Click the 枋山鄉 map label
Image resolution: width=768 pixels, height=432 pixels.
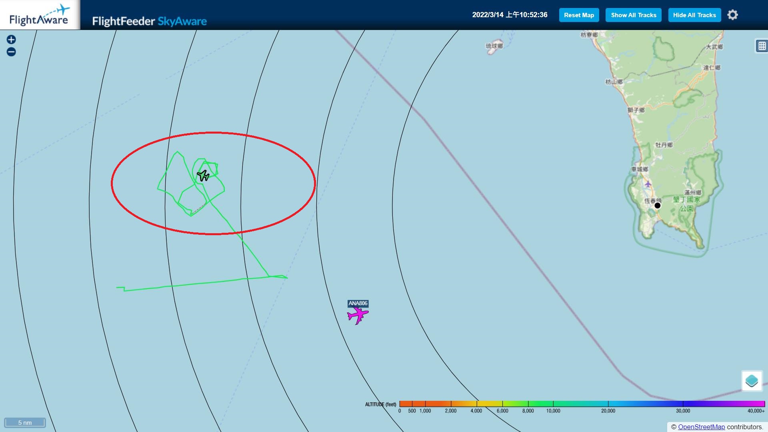click(x=614, y=82)
